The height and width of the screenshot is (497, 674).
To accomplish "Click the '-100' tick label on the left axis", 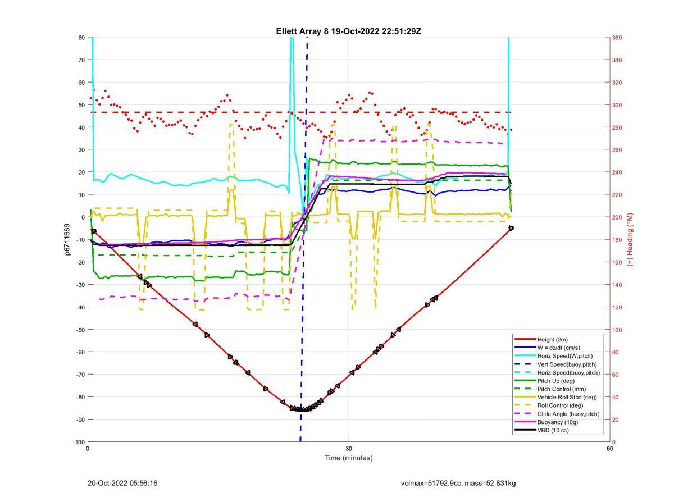I will click(x=78, y=442).
